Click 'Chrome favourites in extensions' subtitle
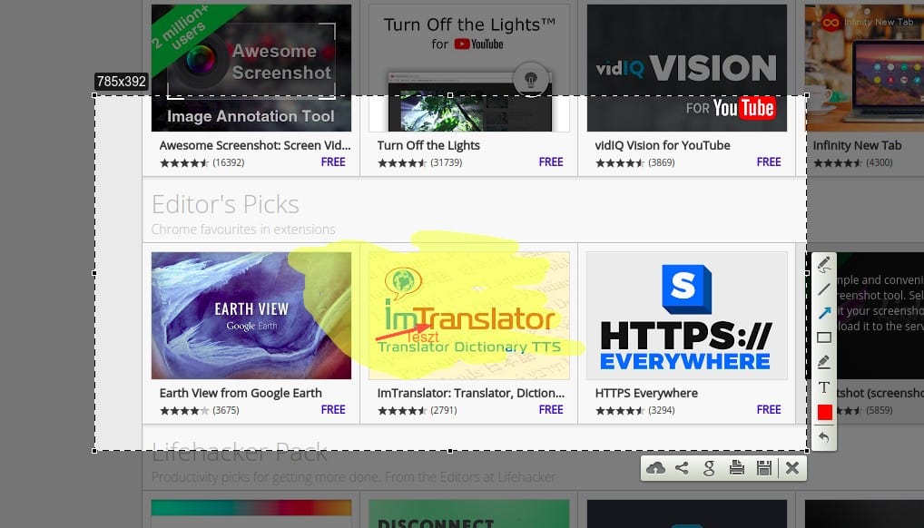The width and height of the screenshot is (924, 528). click(243, 230)
